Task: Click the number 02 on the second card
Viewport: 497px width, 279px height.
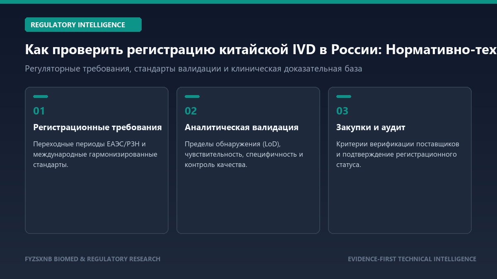Action: point(191,111)
